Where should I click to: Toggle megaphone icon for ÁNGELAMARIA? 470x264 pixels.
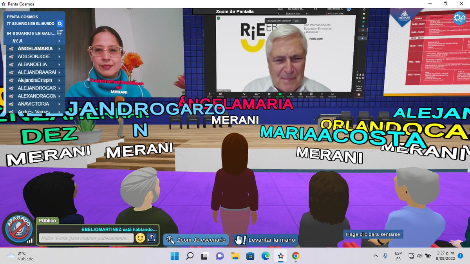(11, 49)
